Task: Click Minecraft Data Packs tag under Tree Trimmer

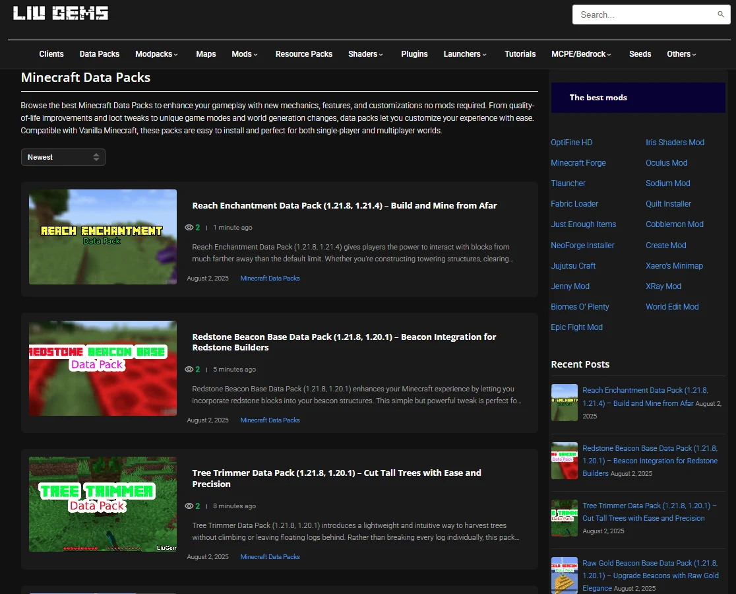Action: coord(270,557)
